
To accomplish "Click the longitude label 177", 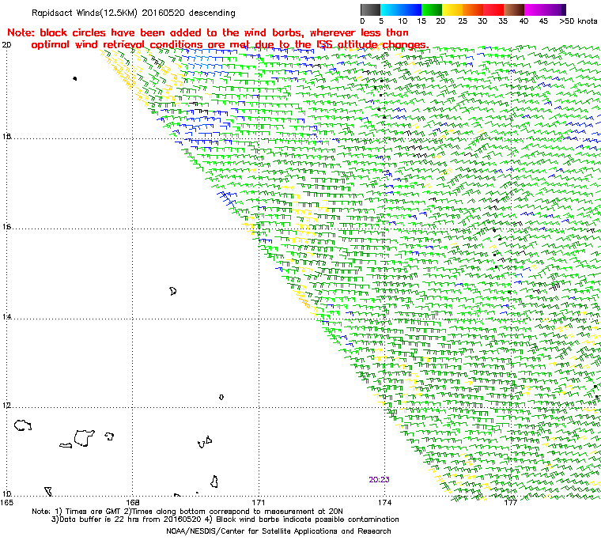I will point(511,502).
